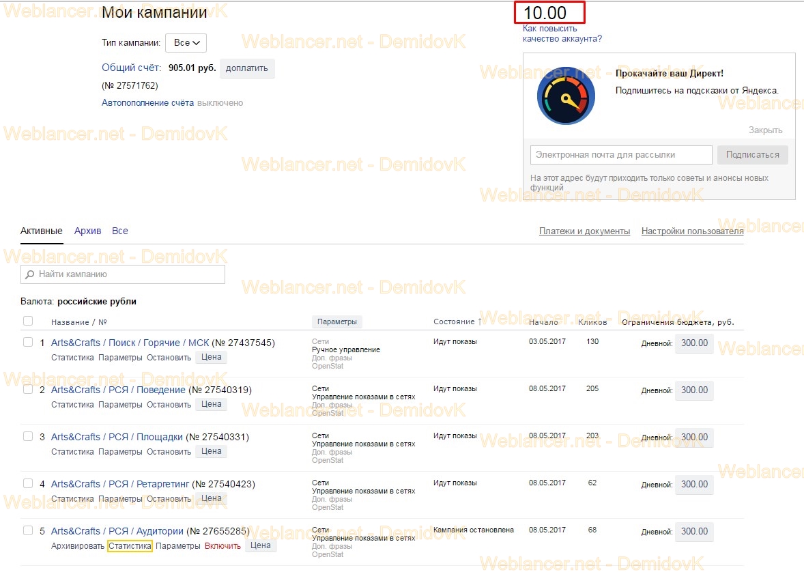Open the campaign type dropdown 'Все'
The height and width of the screenshot is (572, 804).
point(186,42)
